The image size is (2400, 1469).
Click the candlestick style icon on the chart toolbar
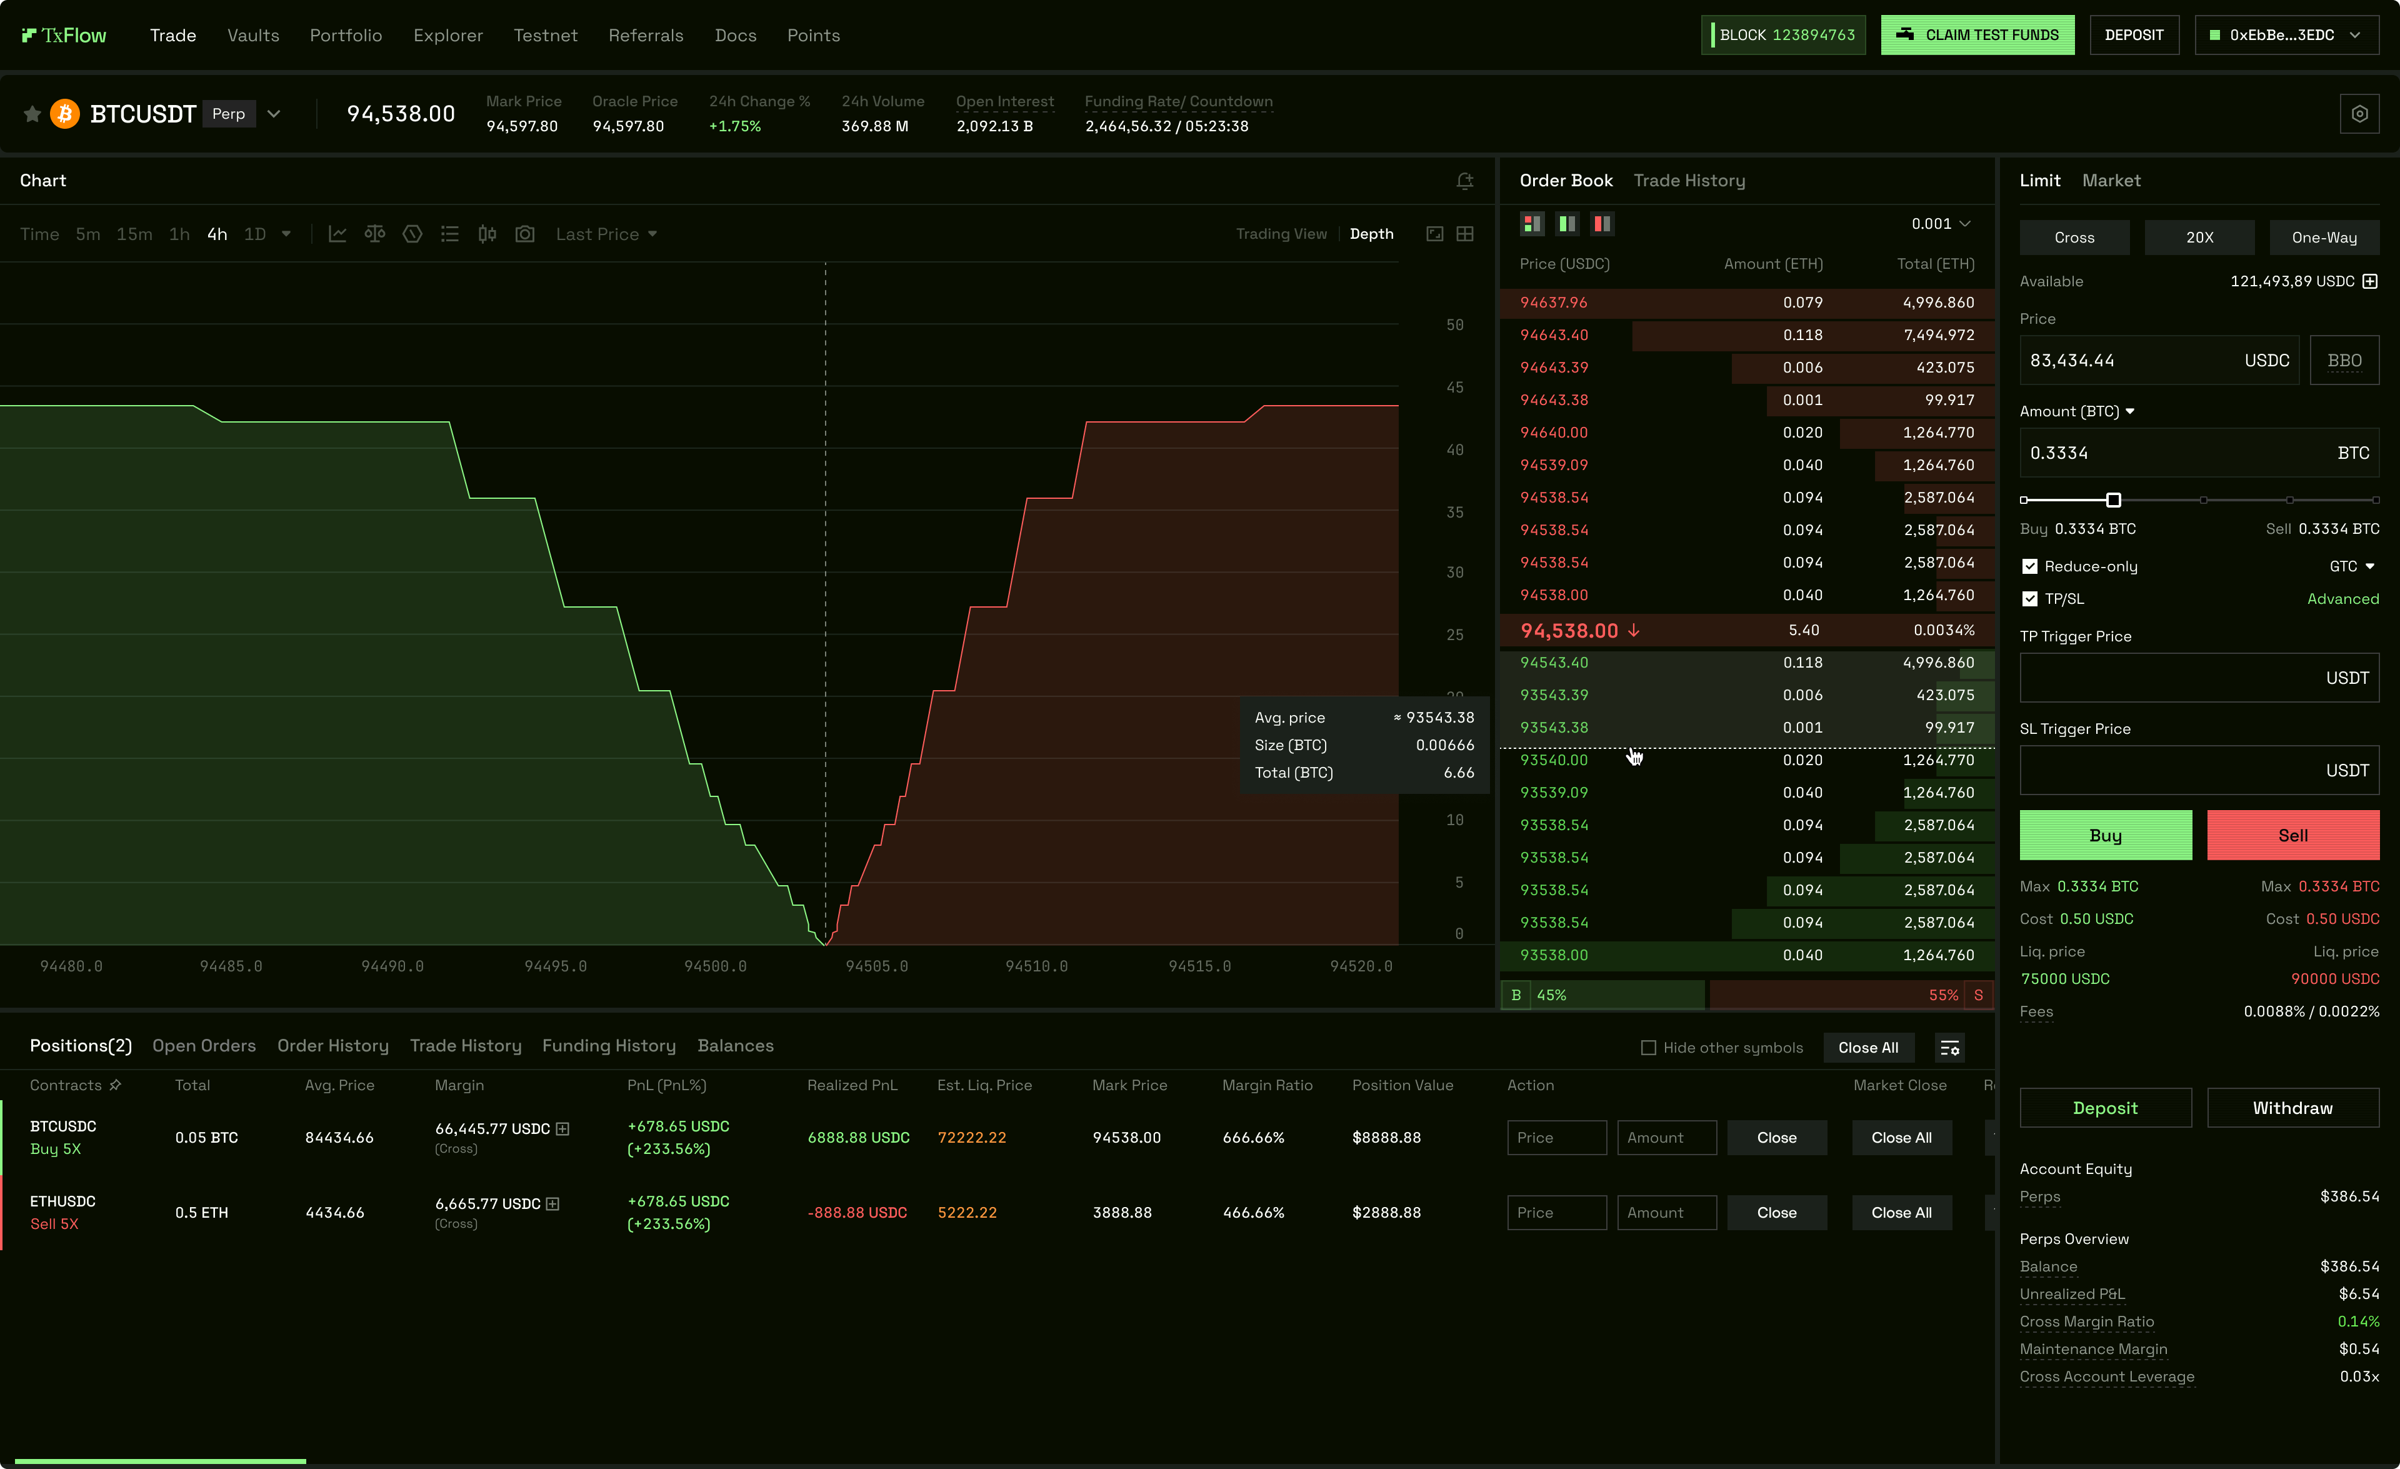pyautogui.click(x=487, y=234)
